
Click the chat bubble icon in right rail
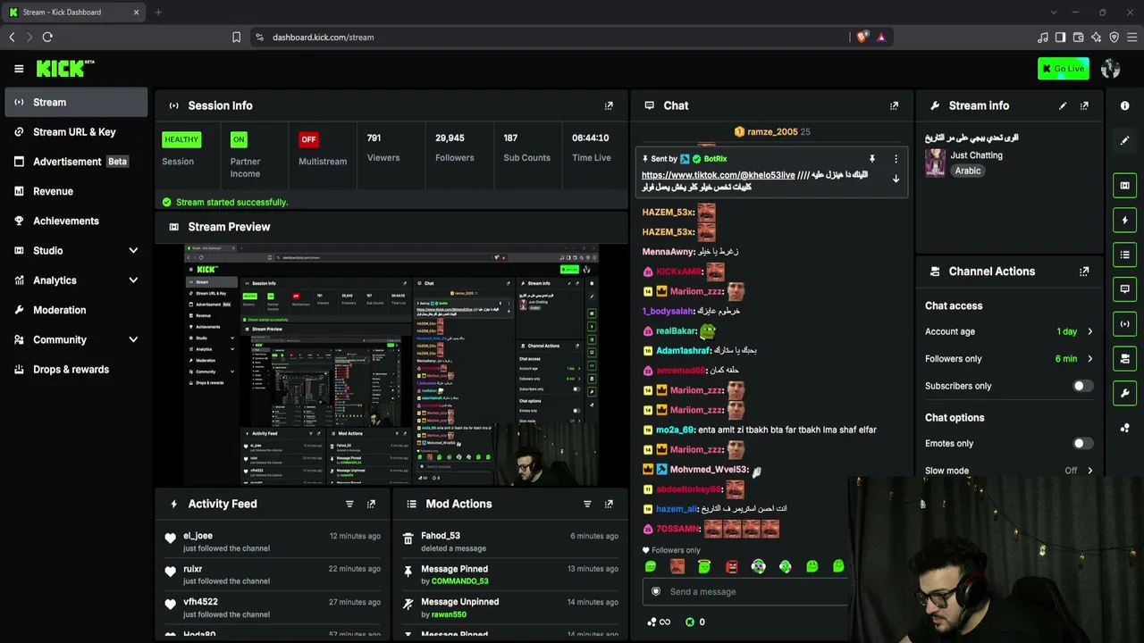(1125, 289)
